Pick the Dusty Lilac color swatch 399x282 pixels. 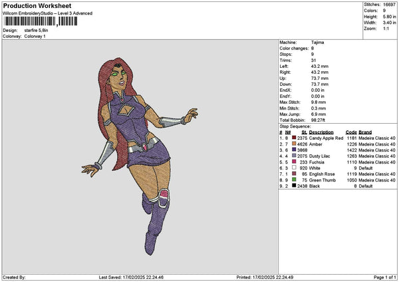[x=293, y=156]
